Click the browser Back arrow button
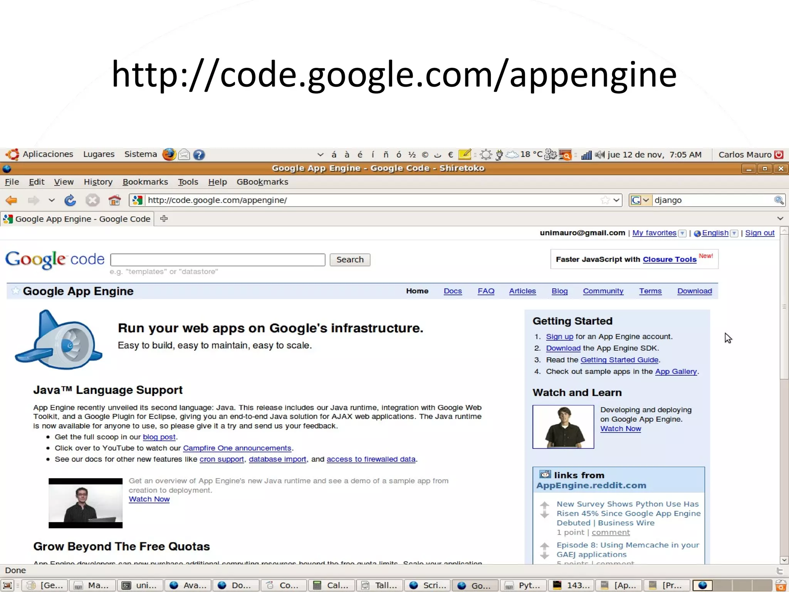Screen dimensions: 789x592 point(12,200)
